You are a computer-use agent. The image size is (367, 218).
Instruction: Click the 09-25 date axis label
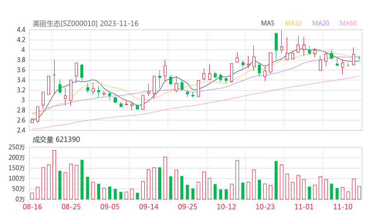(x=187, y=207)
